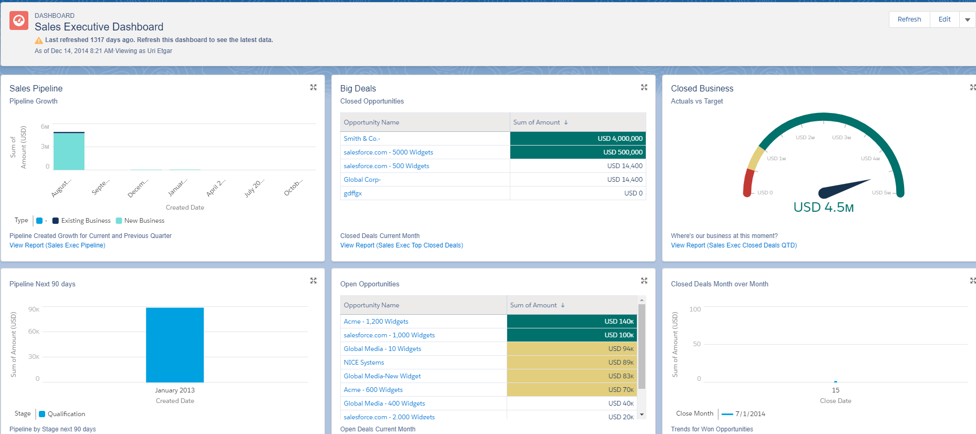Sort Big Deals by Sum of Amount arrow

pyautogui.click(x=566, y=122)
